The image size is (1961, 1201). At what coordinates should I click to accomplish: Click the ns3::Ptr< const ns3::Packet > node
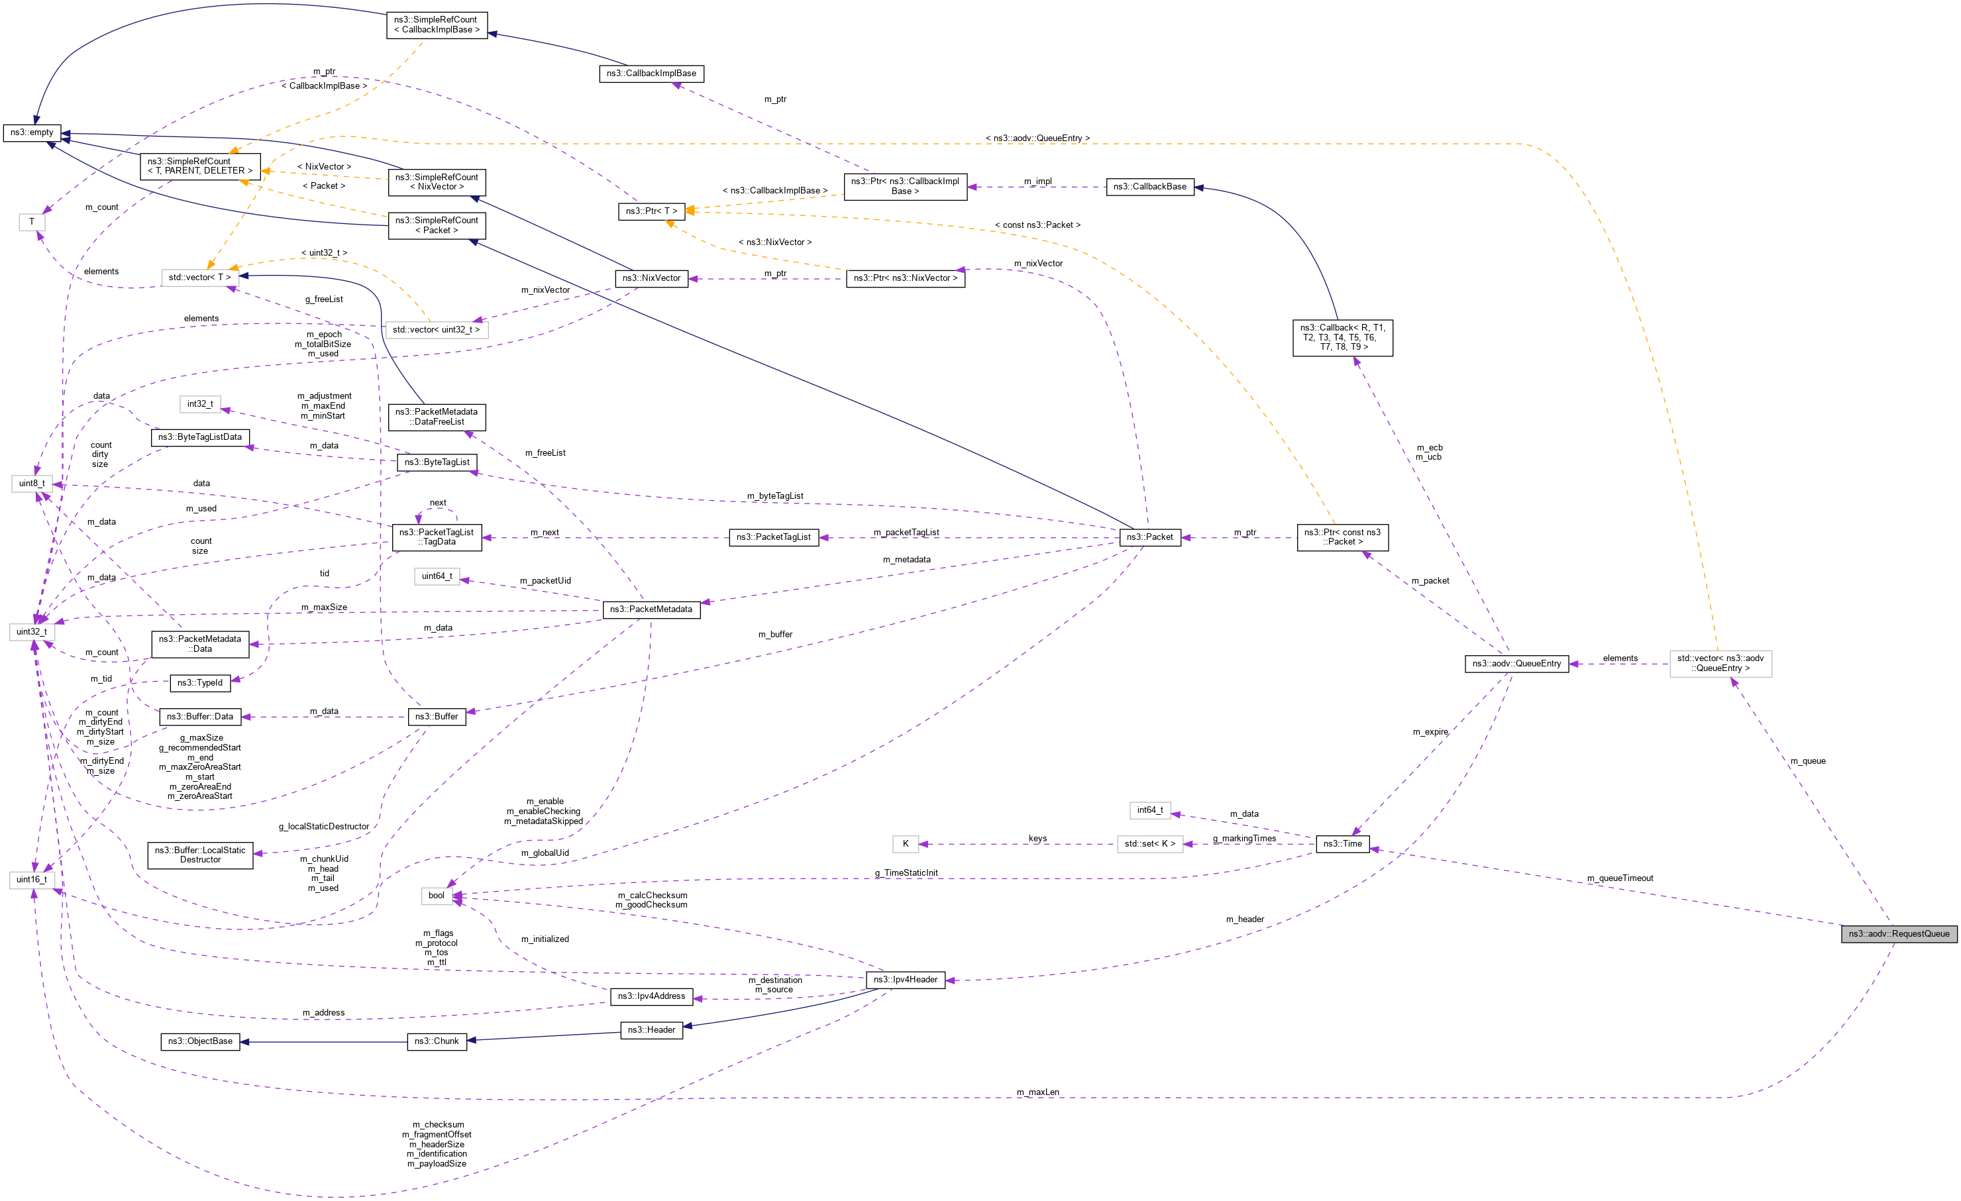tap(1343, 537)
